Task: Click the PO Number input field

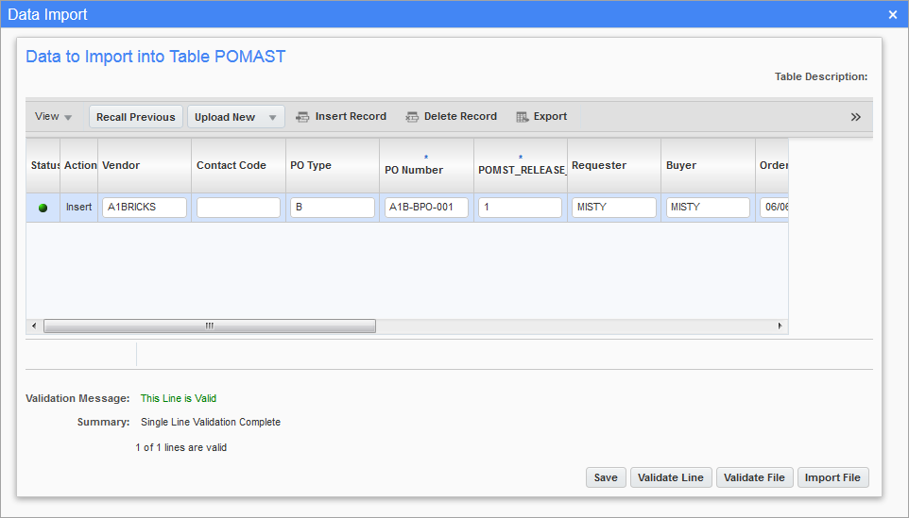Action: point(426,208)
